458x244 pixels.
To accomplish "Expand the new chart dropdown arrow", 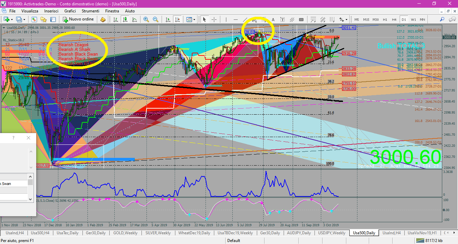I will 12,19.
